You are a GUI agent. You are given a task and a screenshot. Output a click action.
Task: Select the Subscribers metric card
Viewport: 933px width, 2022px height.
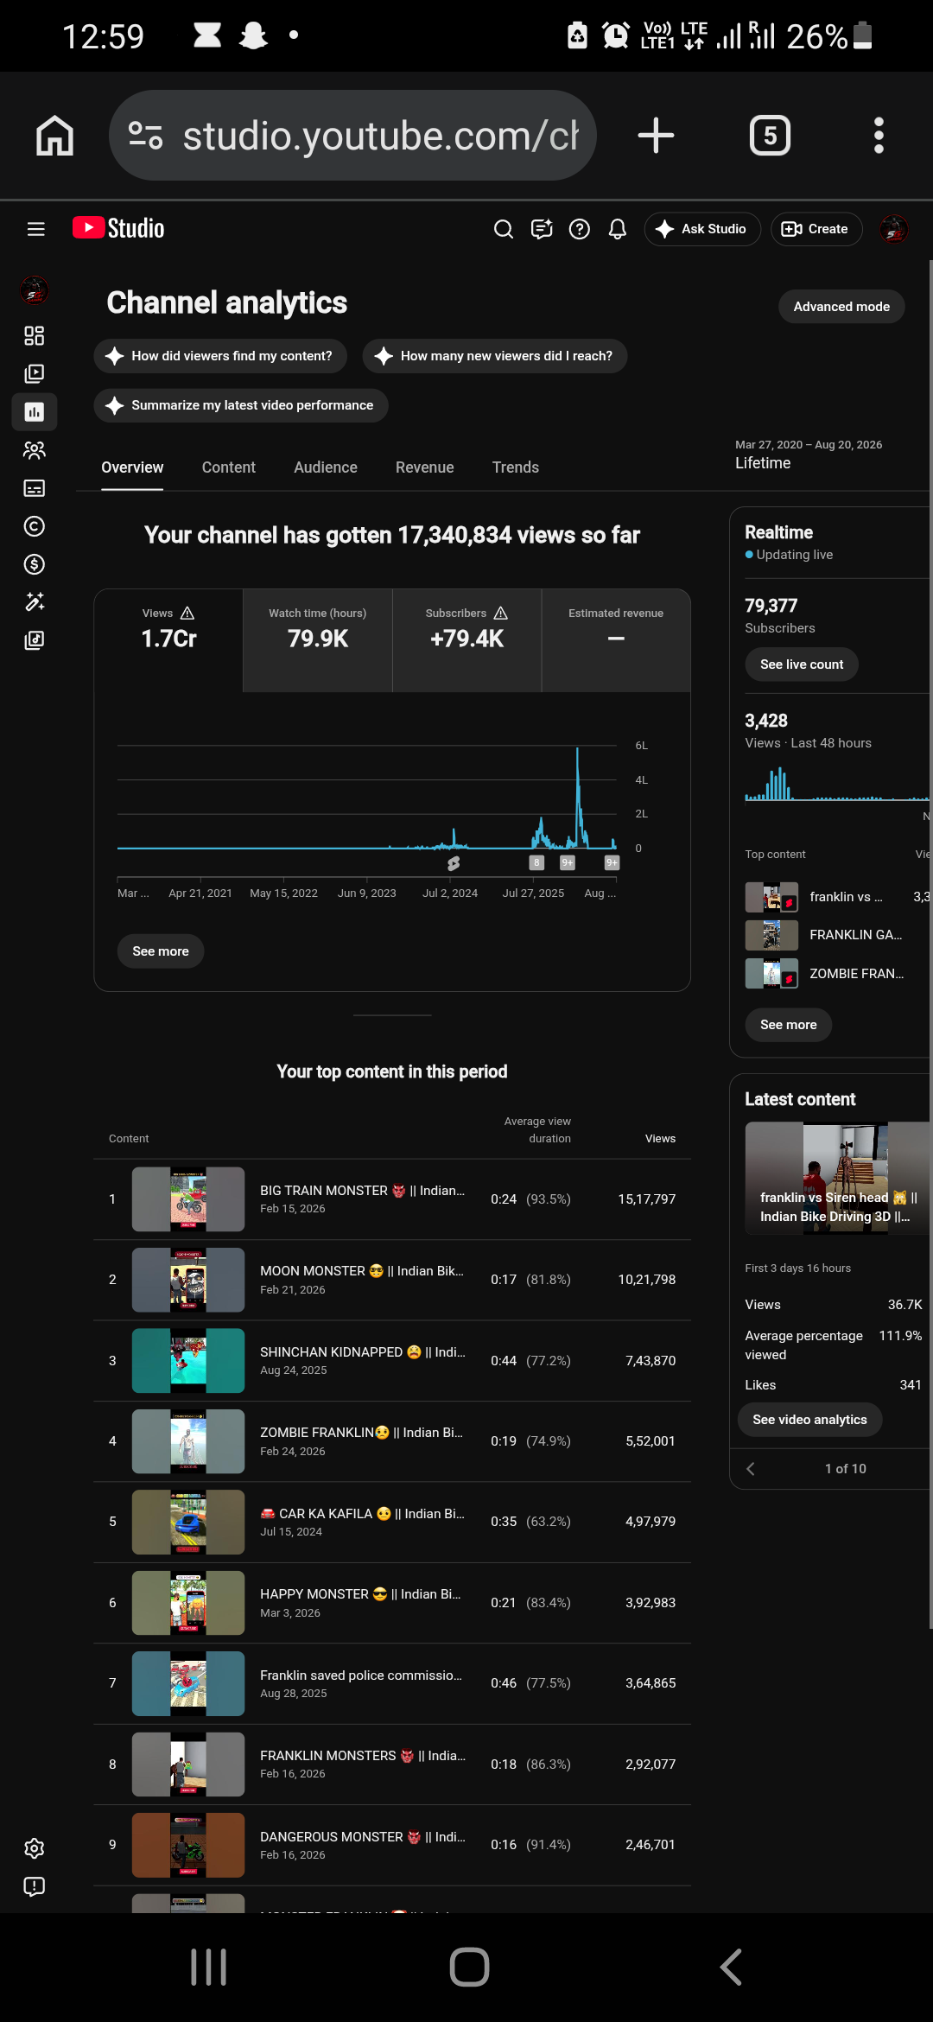tap(467, 640)
